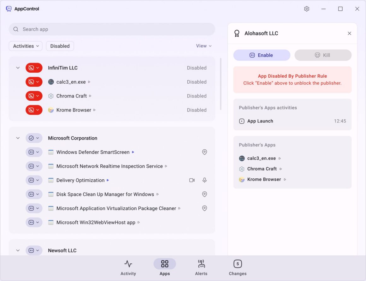Open the View dropdown
The height and width of the screenshot is (281, 366).
tap(204, 46)
